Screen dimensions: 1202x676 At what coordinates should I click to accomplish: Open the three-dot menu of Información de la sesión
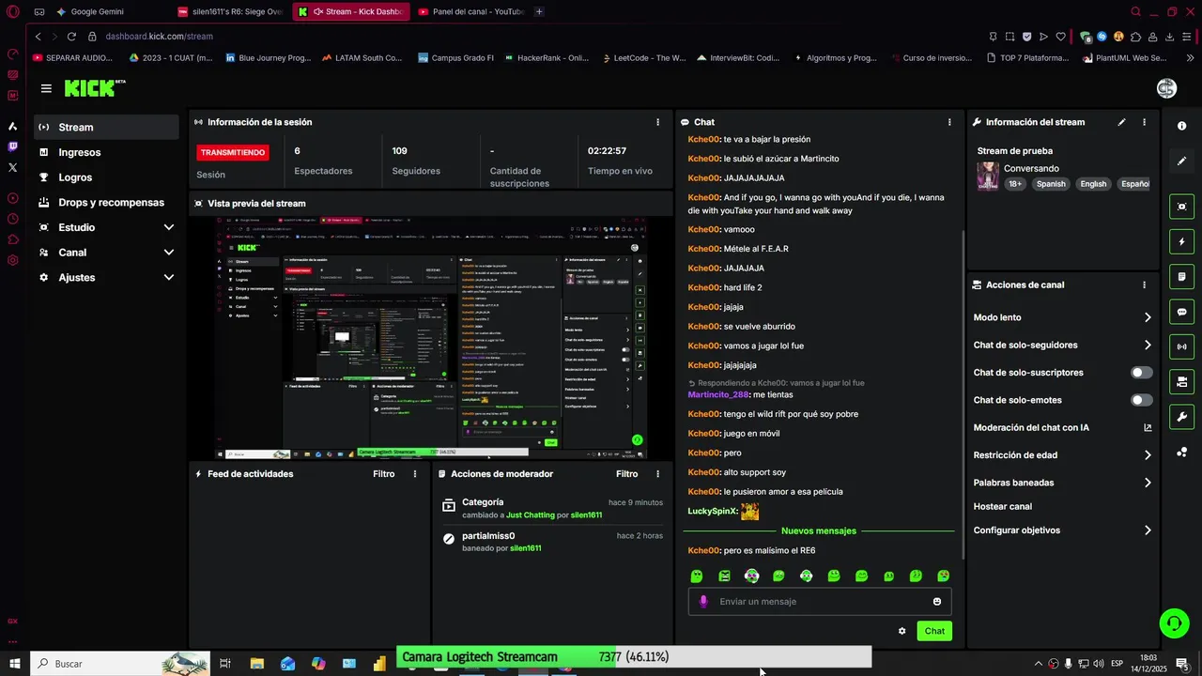click(657, 122)
